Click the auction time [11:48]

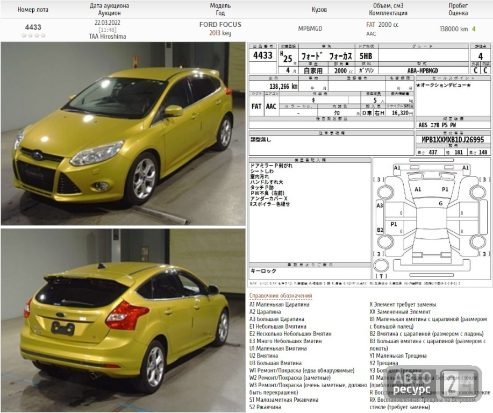tap(107, 30)
